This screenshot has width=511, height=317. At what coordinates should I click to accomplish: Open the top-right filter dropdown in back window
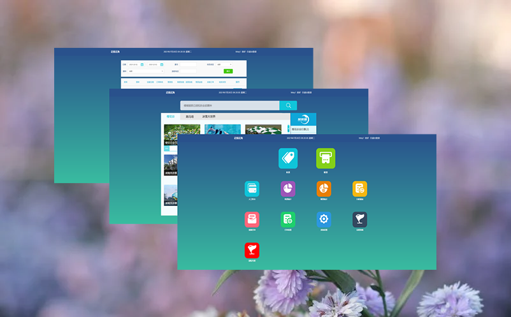[224, 64]
